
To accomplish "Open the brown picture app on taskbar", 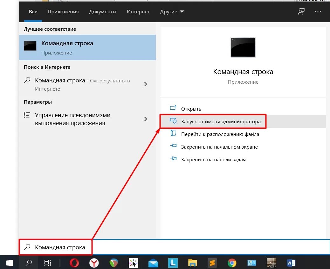I will coord(271,263).
